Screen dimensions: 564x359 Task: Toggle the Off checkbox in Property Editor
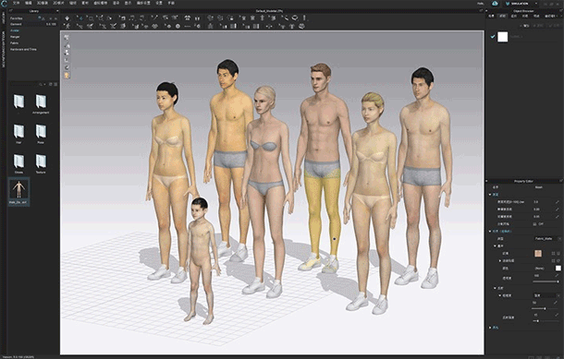click(534, 224)
